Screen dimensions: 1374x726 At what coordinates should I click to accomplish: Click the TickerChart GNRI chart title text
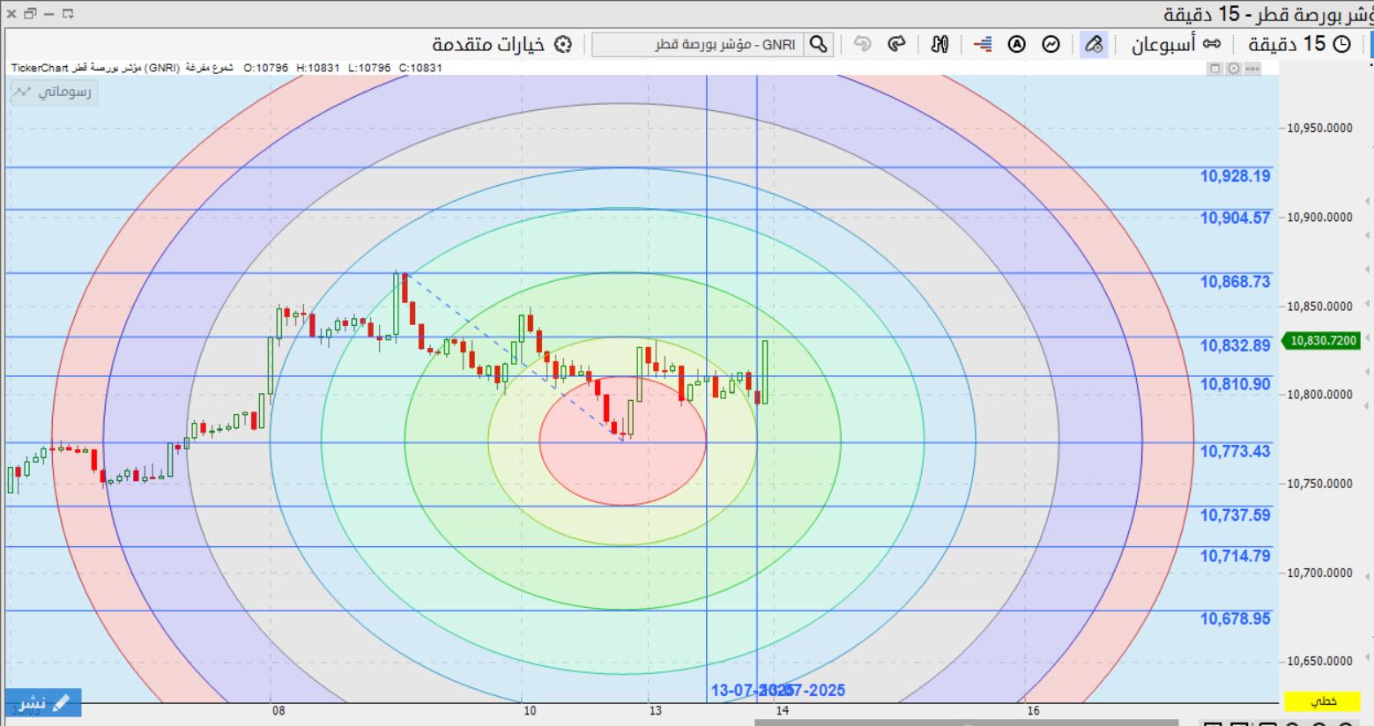pos(123,68)
